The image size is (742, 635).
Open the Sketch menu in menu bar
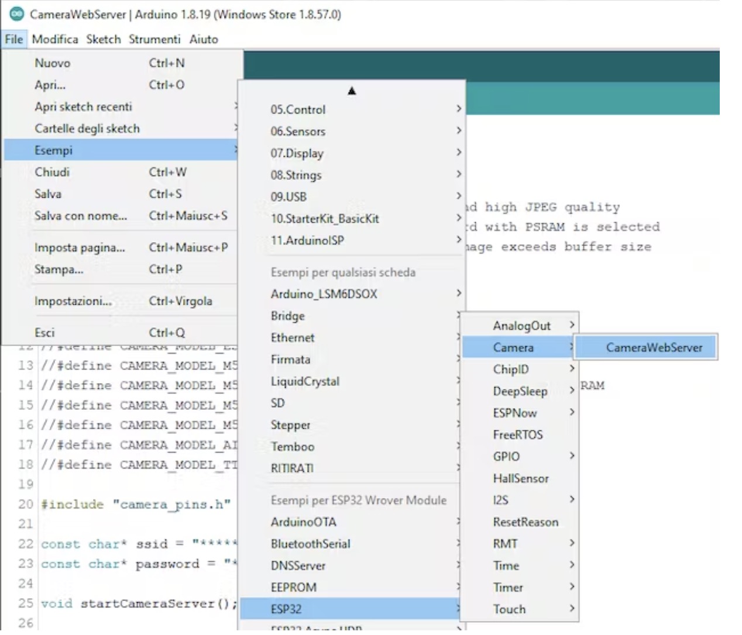(103, 39)
